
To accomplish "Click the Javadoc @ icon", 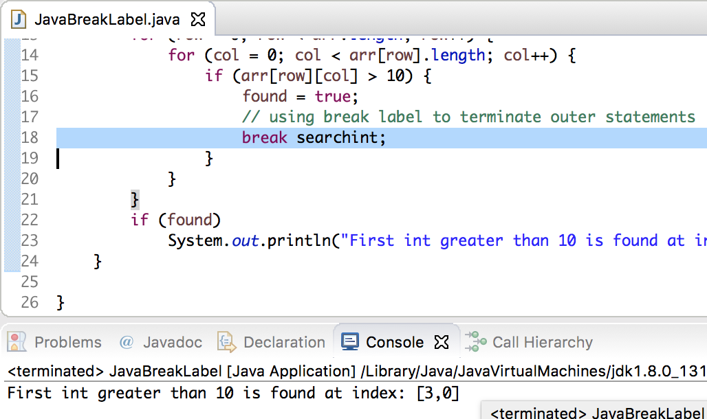I will (x=127, y=342).
